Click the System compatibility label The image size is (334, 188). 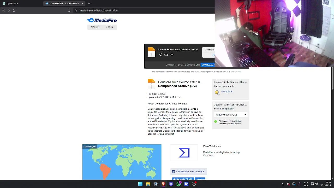click(x=224, y=109)
